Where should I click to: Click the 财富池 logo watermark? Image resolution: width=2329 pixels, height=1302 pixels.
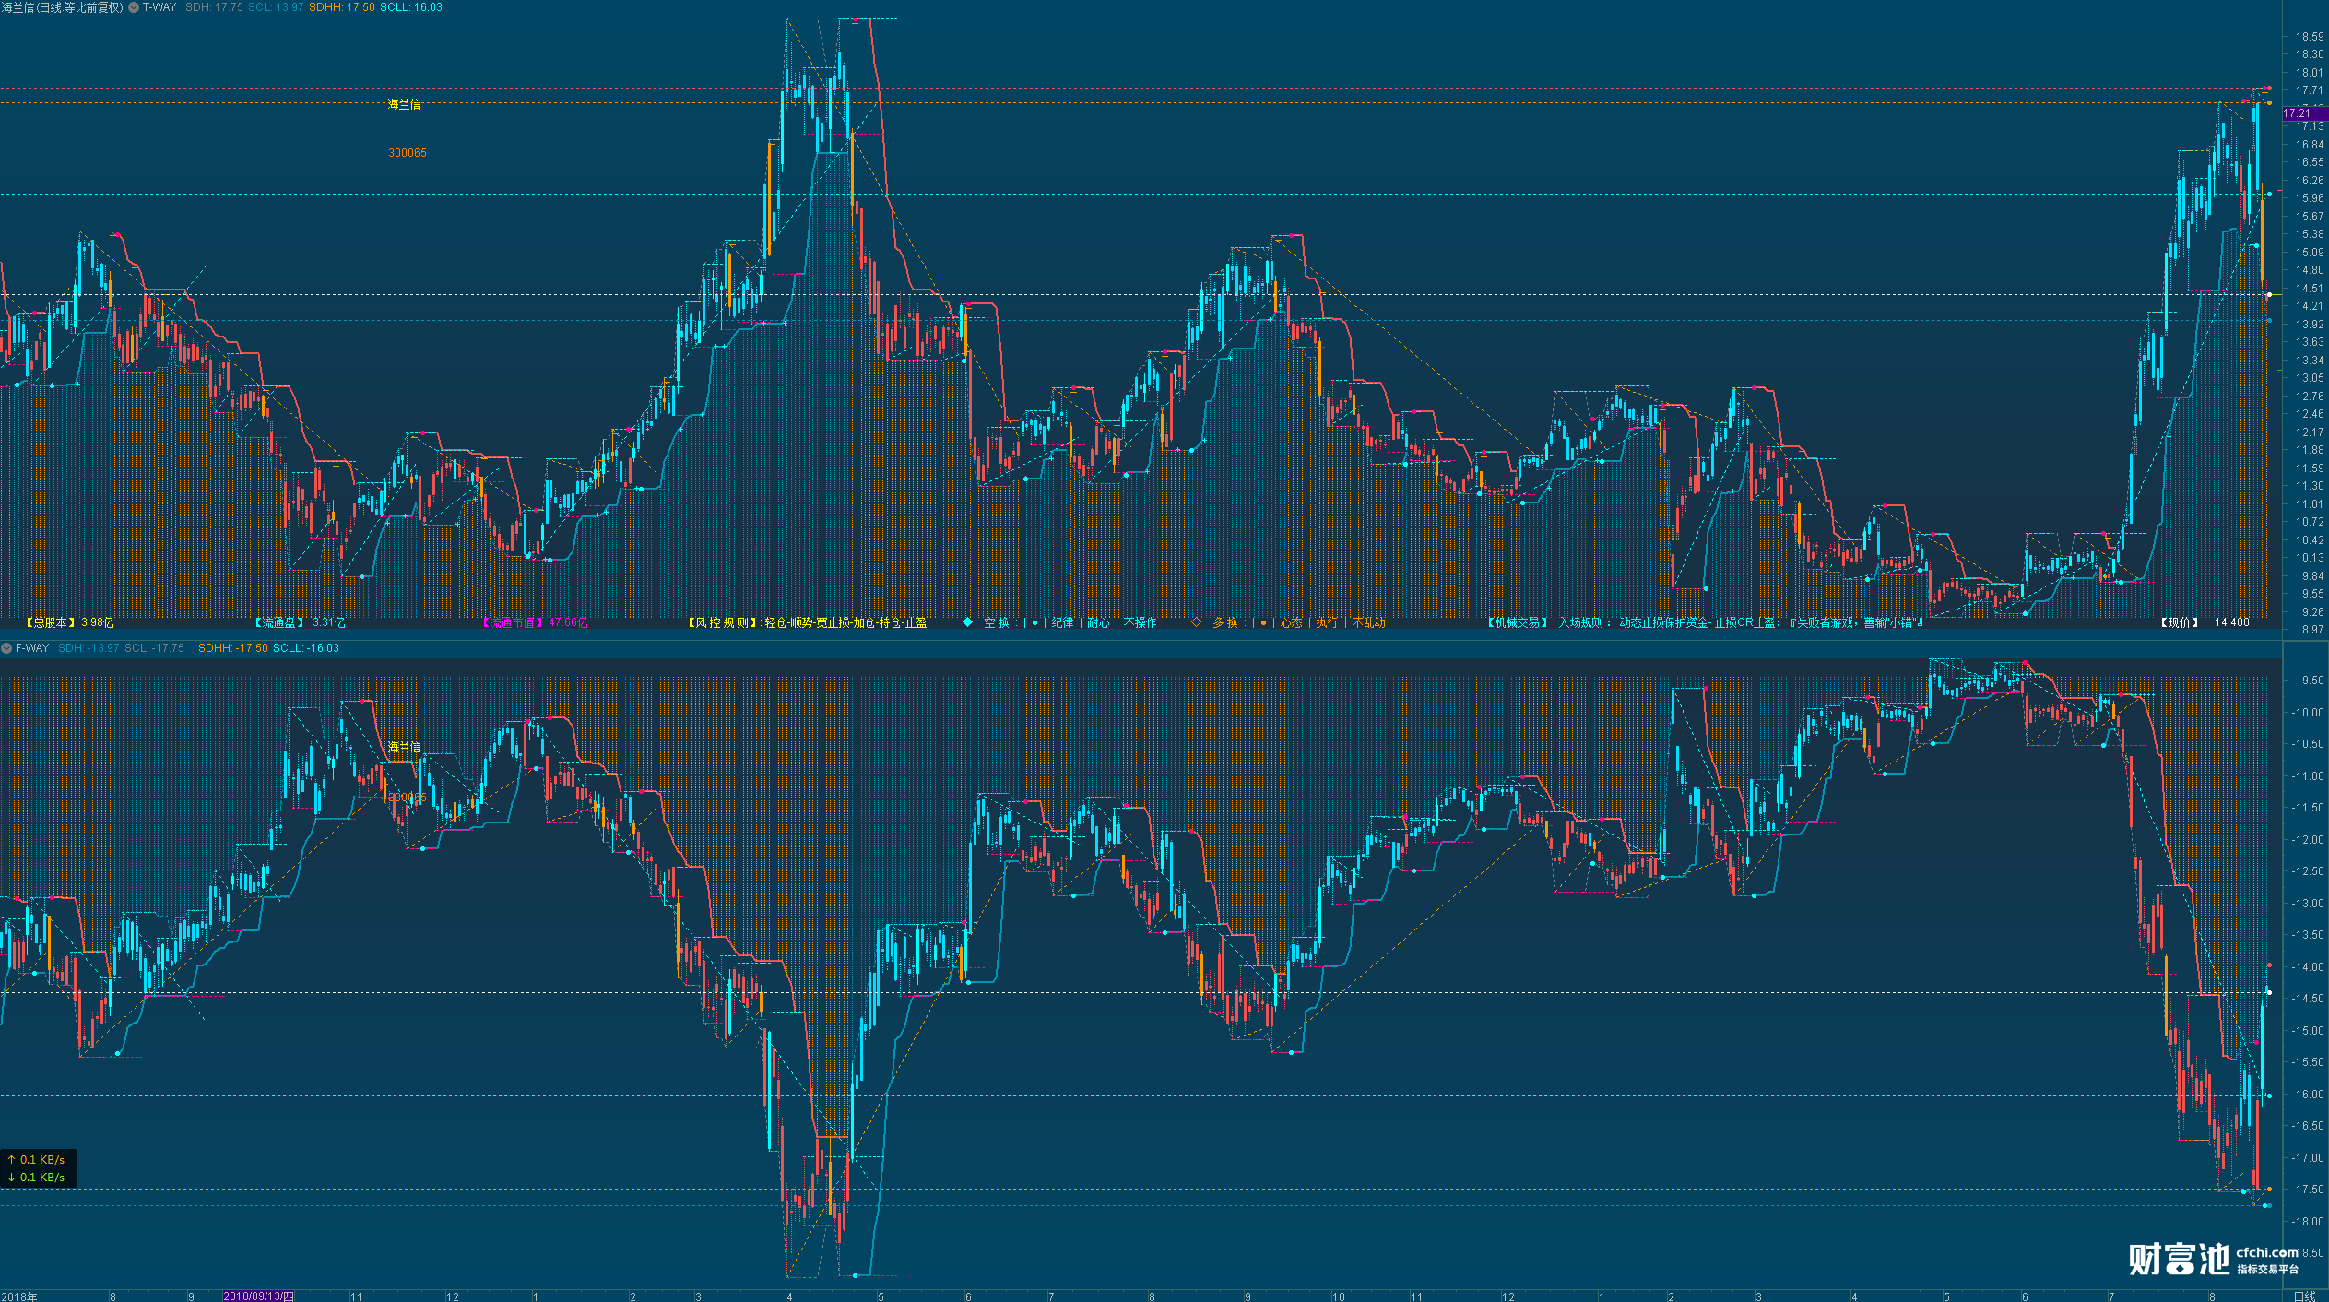[2178, 1259]
